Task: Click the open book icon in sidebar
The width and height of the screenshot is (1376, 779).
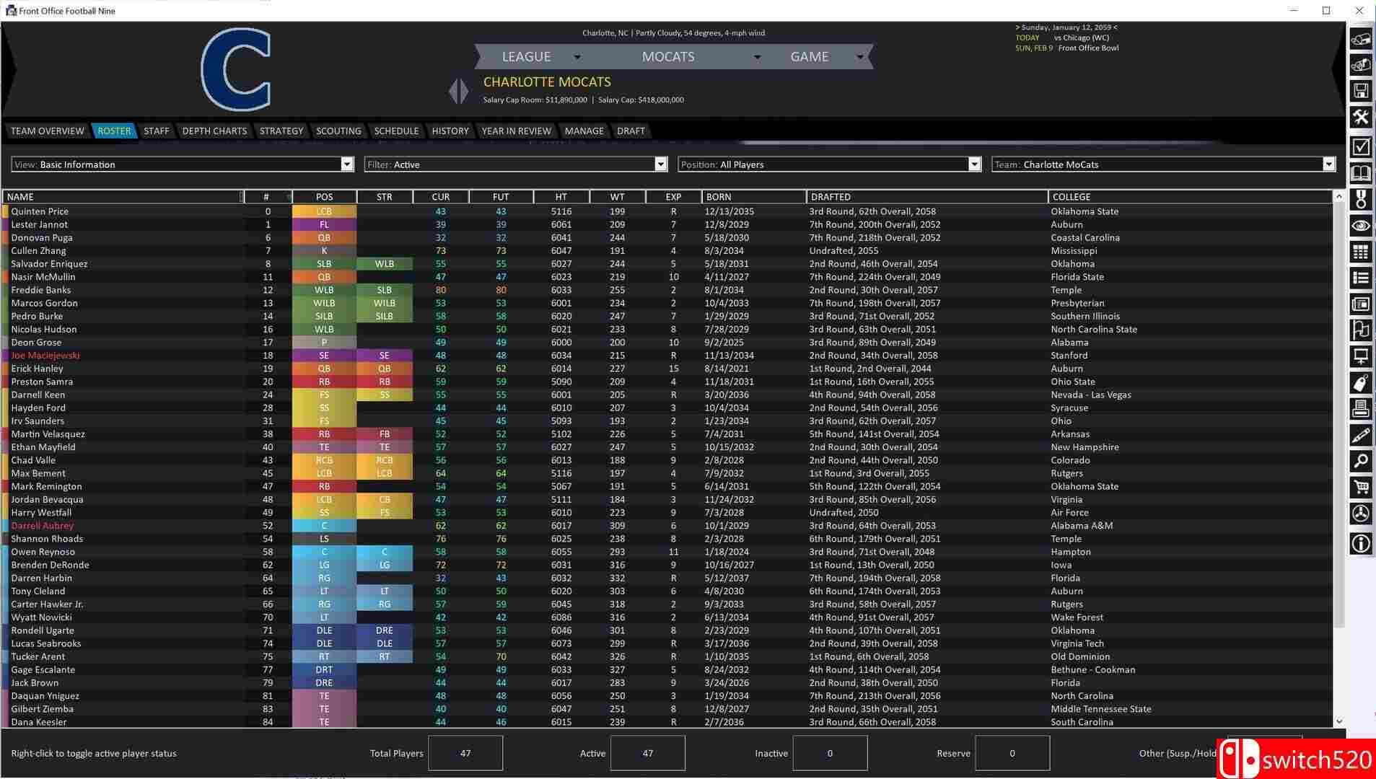Action: tap(1360, 173)
